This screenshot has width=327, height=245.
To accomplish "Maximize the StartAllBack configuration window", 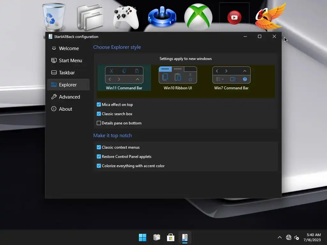I will click(260, 36).
